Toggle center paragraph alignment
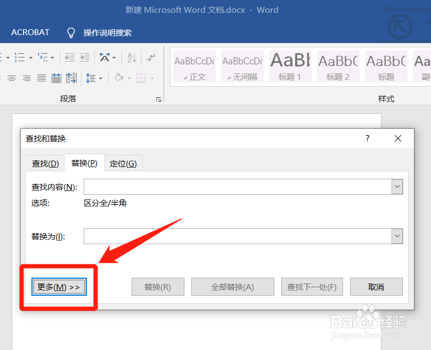Viewport: 431px width, 350px height. 12,78
